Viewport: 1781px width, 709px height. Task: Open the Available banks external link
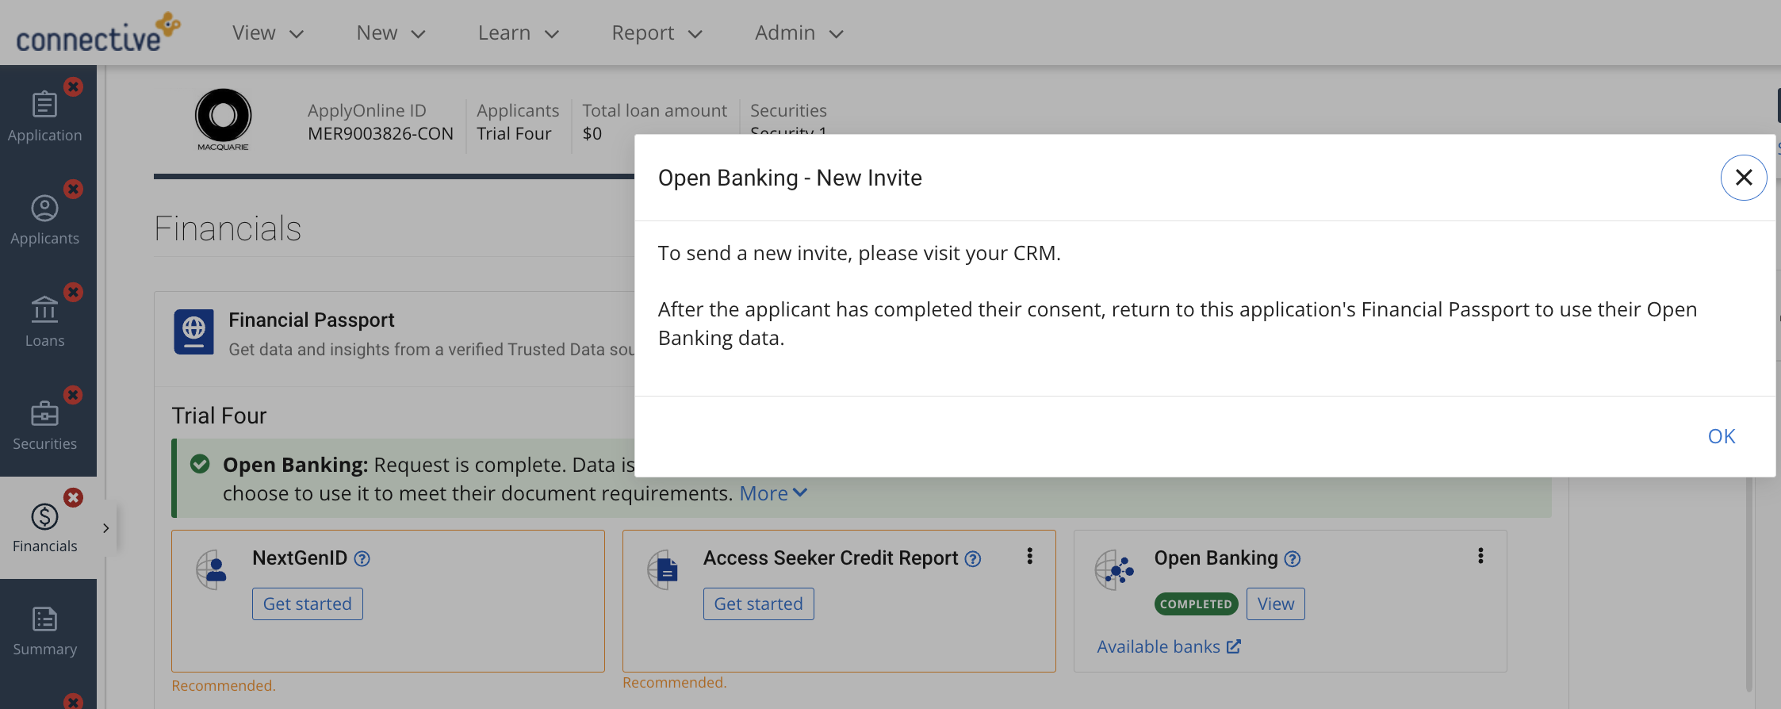pos(1167,646)
